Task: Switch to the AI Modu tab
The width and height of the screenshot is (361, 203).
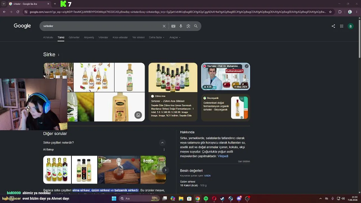Action: point(48,37)
